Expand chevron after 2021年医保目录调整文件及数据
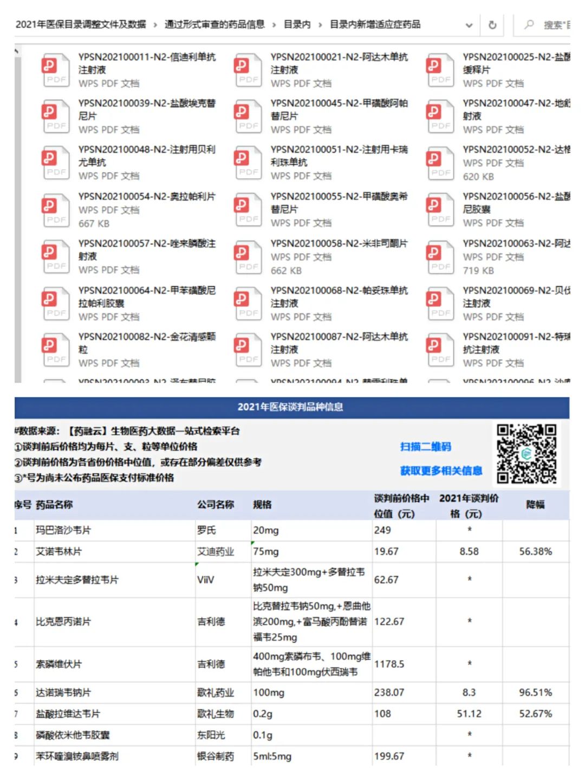 [x=155, y=25]
